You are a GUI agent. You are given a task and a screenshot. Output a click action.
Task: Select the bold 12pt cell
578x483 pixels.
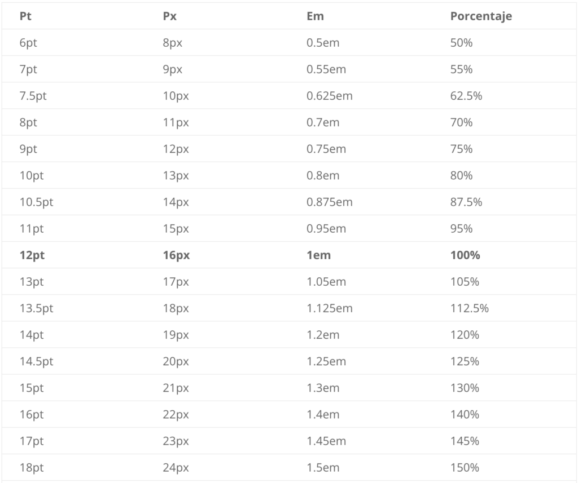pyautogui.click(x=32, y=255)
